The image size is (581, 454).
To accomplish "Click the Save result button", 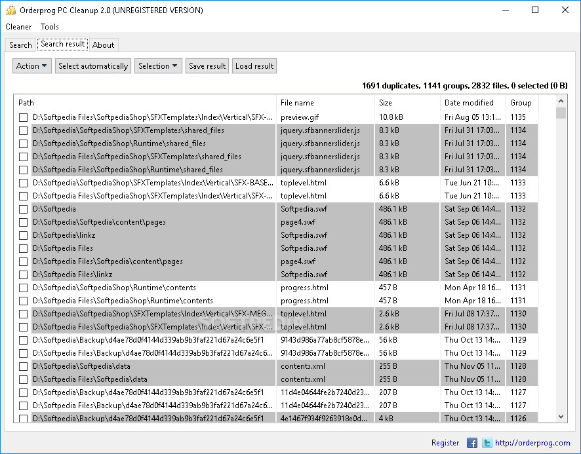I will [x=207, y=66].
